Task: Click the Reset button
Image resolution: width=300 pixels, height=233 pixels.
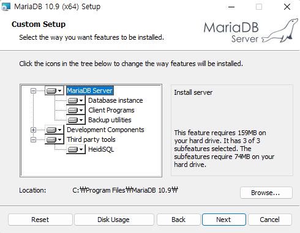Action: coord(40,220)
